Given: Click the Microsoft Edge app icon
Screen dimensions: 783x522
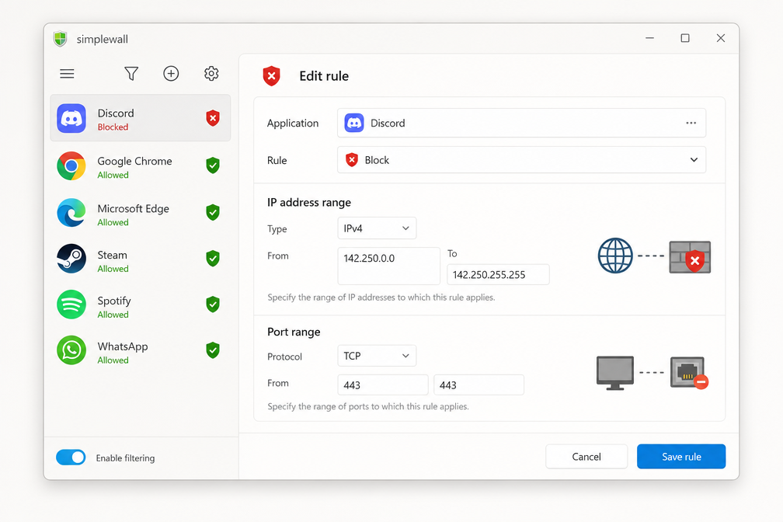Looking at the screenshot, I should (x=71, y=213).
